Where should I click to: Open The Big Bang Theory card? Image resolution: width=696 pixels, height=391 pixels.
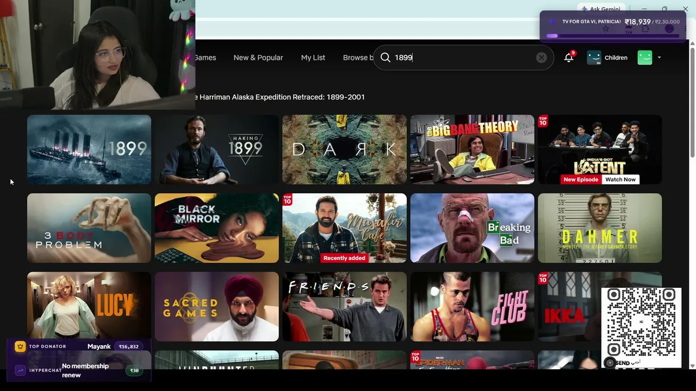(473, 149)
